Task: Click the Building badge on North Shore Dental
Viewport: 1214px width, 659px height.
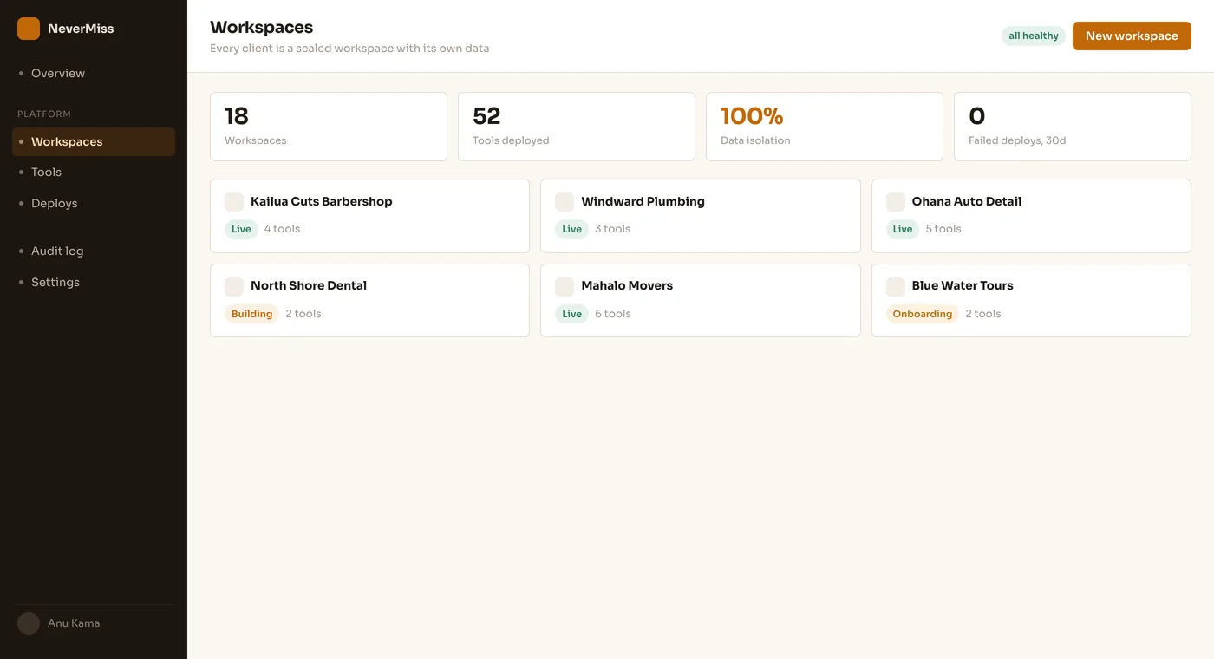Action: click(x=251, y=314)
